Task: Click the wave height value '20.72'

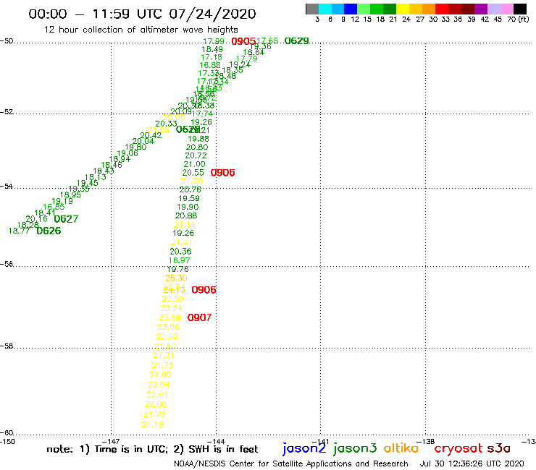Action: coord(196,155)
